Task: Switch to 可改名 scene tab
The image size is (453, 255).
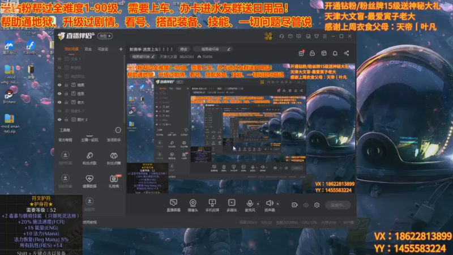Action: 103,49
